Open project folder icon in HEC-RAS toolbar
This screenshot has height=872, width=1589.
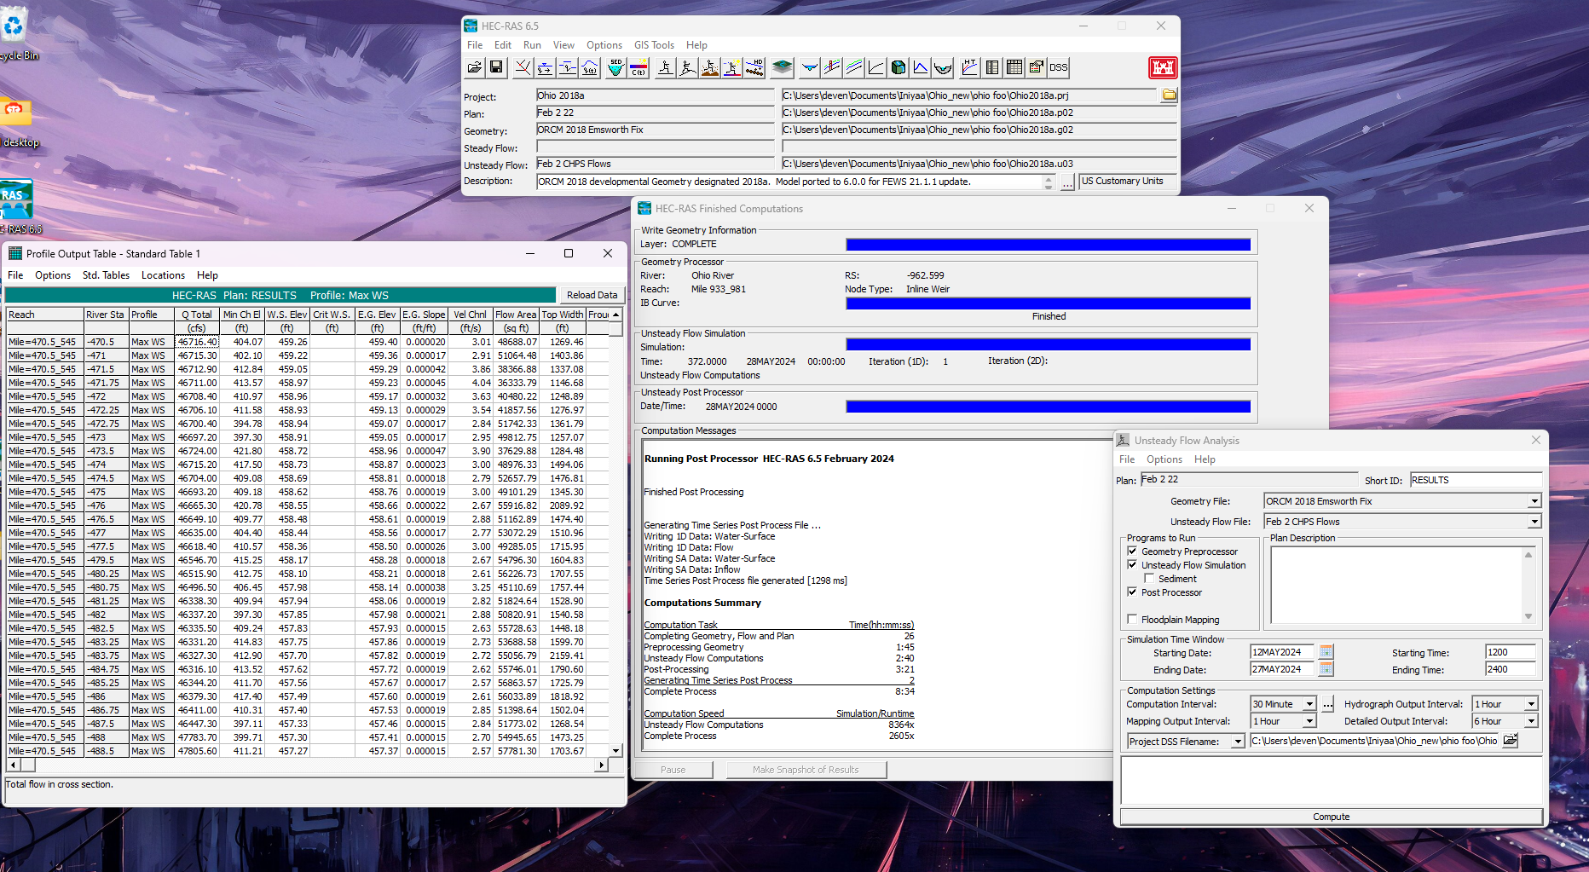tap(475, 67)
